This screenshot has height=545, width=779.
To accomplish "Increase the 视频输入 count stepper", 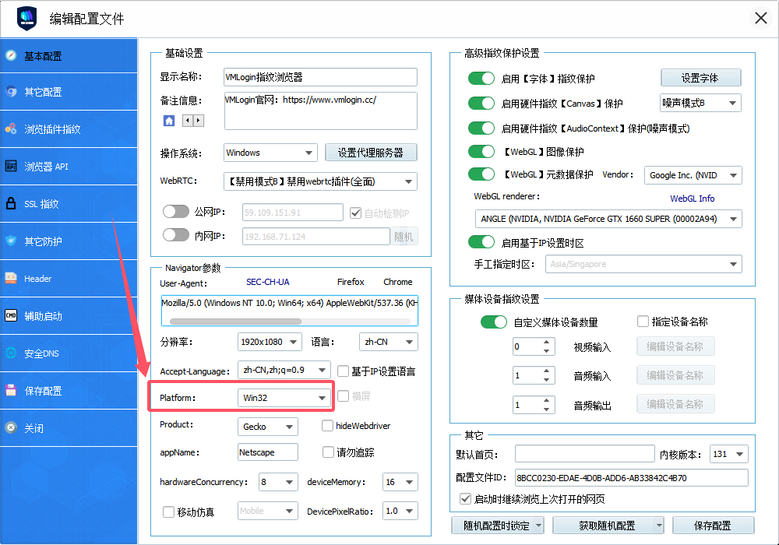I will pos(547,342).
